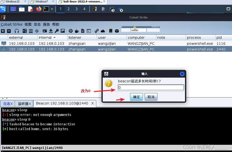Open downloaded files icon in toolbar

51,31
